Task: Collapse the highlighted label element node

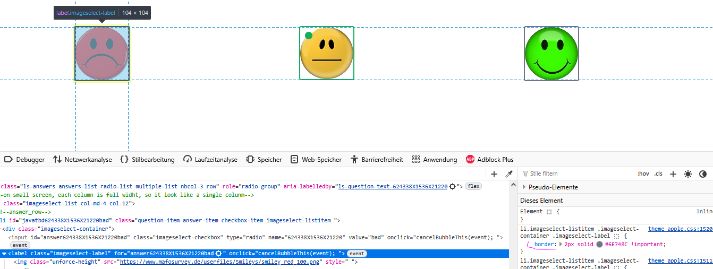Action: 4,254
